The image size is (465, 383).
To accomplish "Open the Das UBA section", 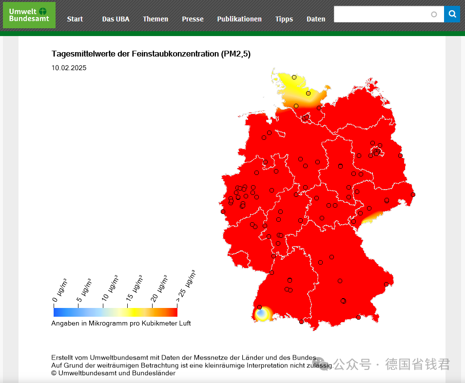I will click(116, 19).
